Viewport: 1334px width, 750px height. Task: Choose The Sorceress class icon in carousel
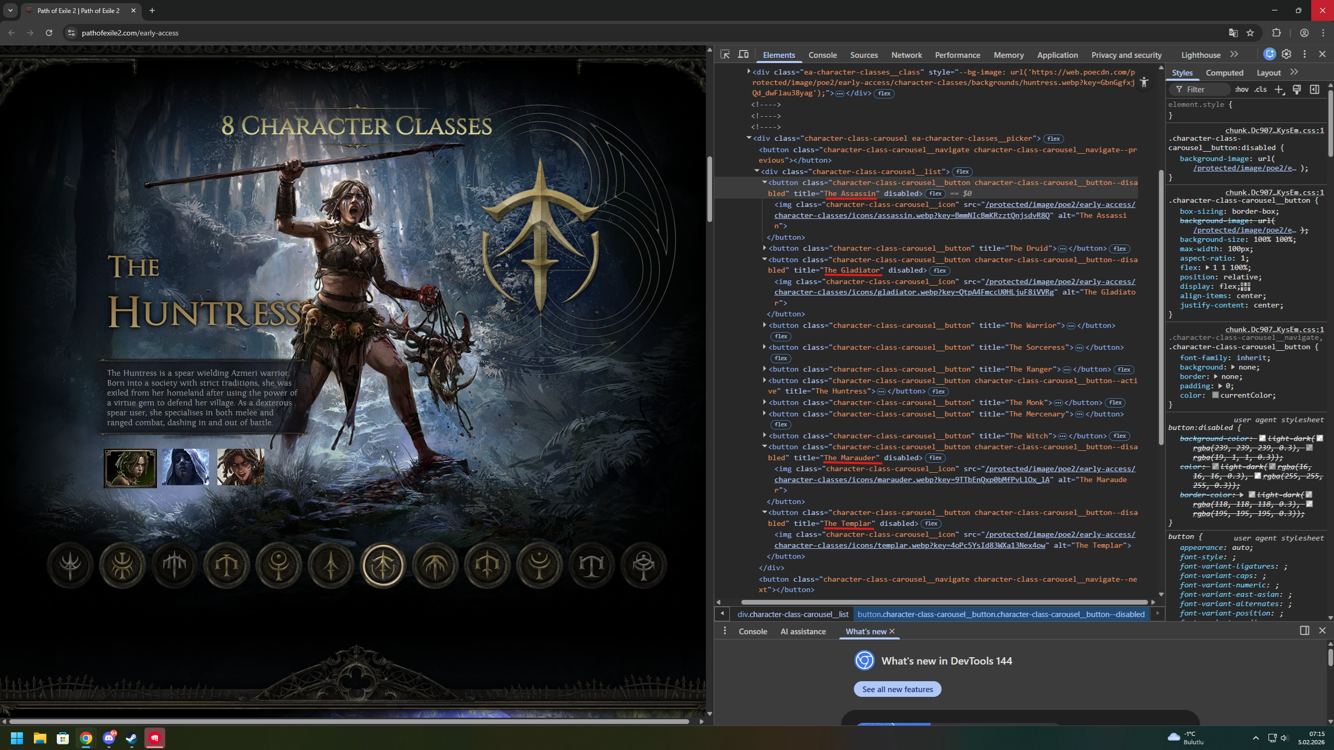[279, 565]
